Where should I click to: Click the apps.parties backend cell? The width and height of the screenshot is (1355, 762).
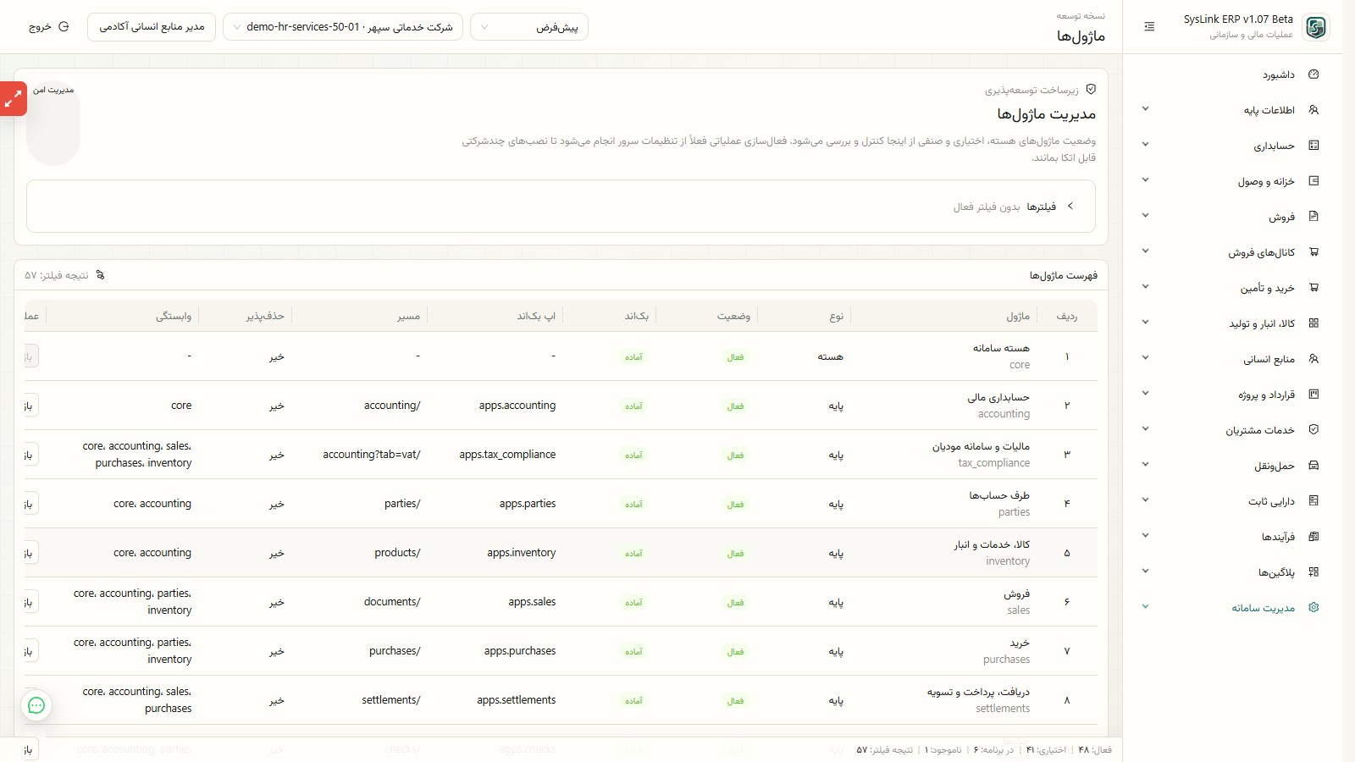528,504
